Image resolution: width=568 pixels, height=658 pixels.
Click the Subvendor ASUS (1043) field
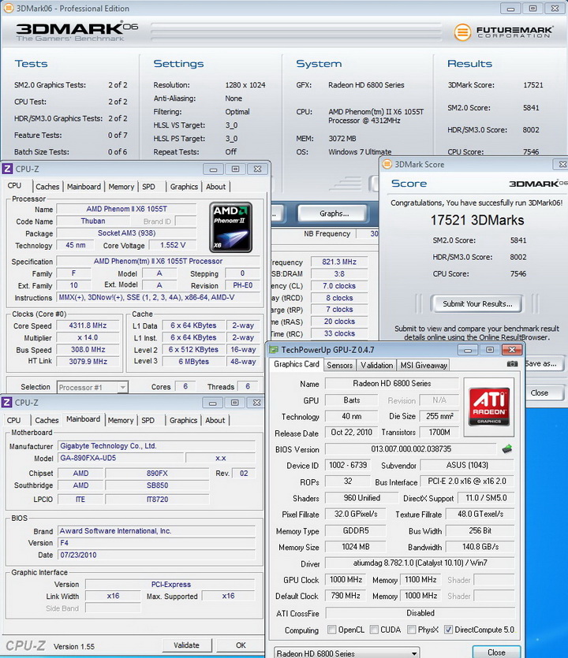coord(467,465)
